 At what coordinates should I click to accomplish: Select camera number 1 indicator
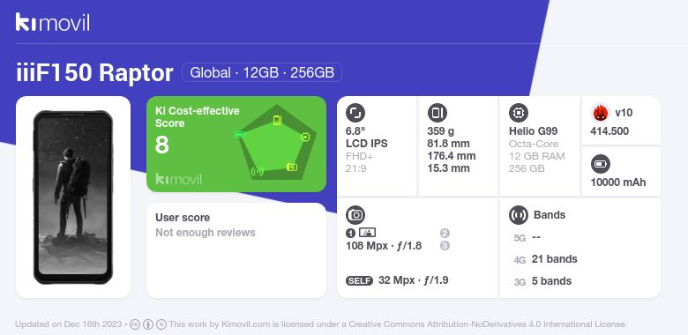[350, 234]
